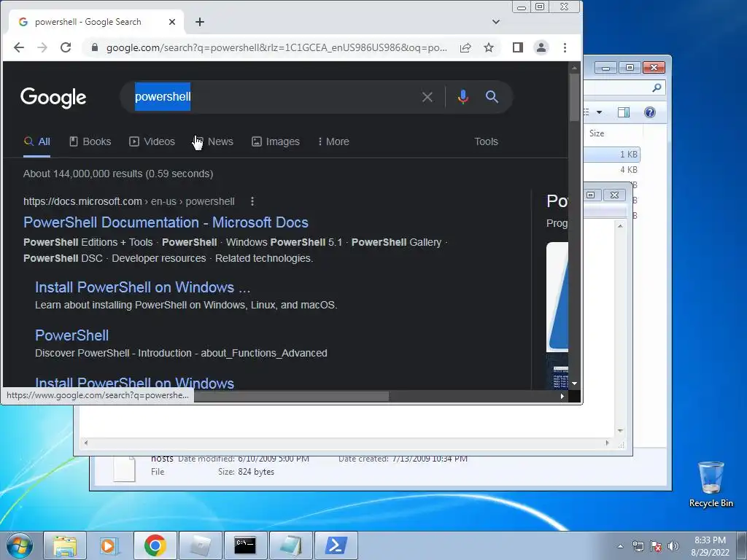747x560 pixels.
Task: Share this page from address bar
Action: 465,47
